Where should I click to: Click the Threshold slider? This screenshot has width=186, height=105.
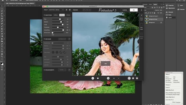coord(58,27)
